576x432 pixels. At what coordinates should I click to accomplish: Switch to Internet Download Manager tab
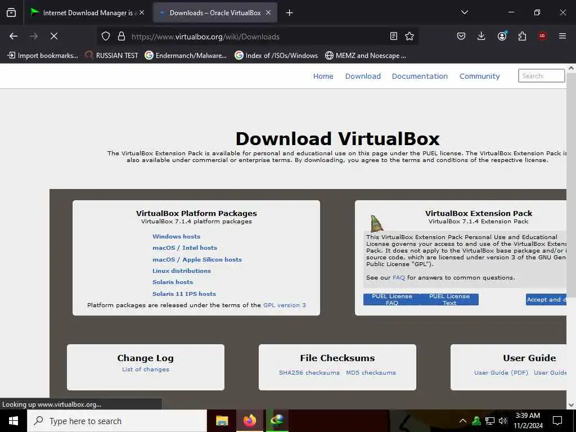87,13
